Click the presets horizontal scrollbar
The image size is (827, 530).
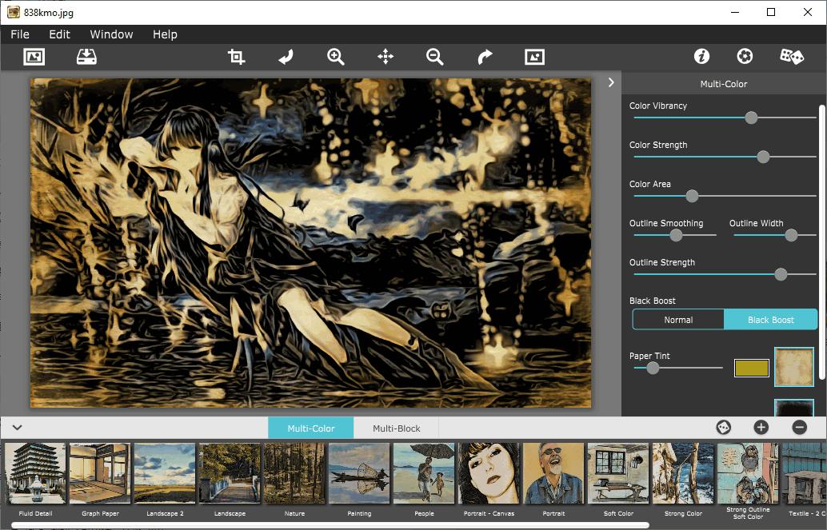tap(330, 525)
